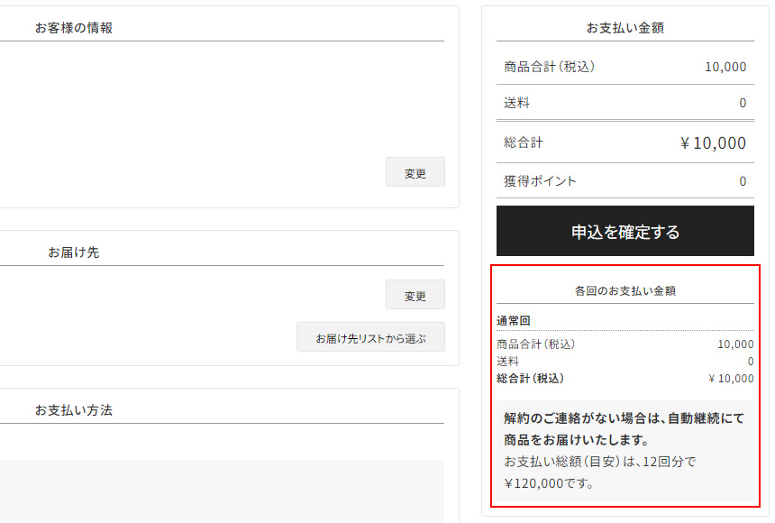
Task: Click the 変更 button in お客様の情報 section
Action: 415,171
